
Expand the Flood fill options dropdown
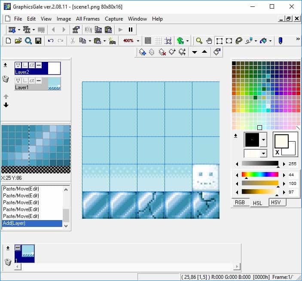point(270,41)
